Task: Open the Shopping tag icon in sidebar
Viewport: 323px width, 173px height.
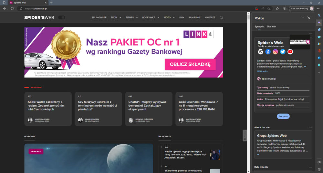Action: pos(319,30)
